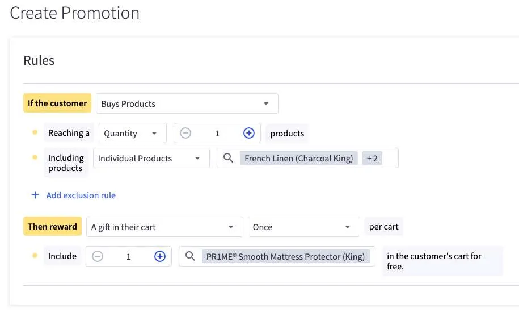Click the minus icon to decrease quantity
The height and width of the screenshot is (333, 519).
click(185, 132)
